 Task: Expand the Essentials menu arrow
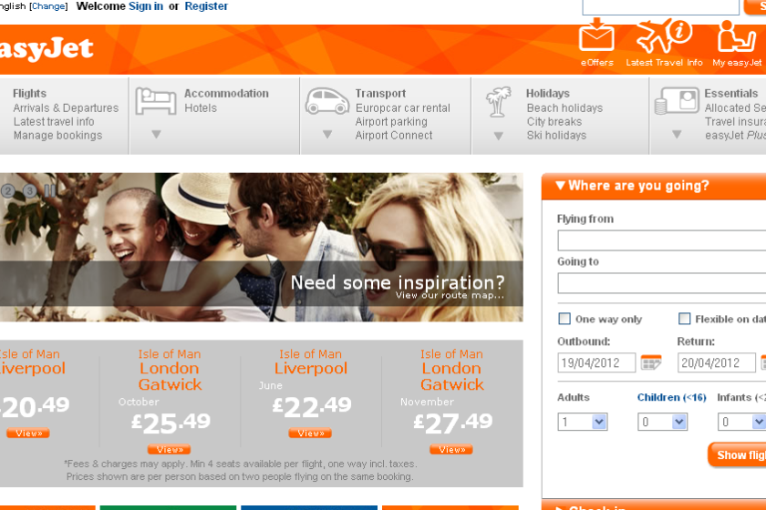click(x=677, y=134)
